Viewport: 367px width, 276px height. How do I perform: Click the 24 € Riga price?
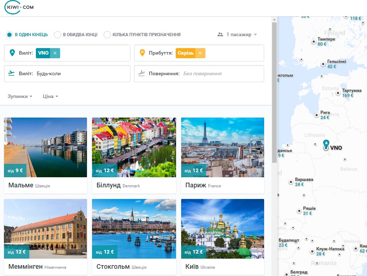[x=325, y=117]
